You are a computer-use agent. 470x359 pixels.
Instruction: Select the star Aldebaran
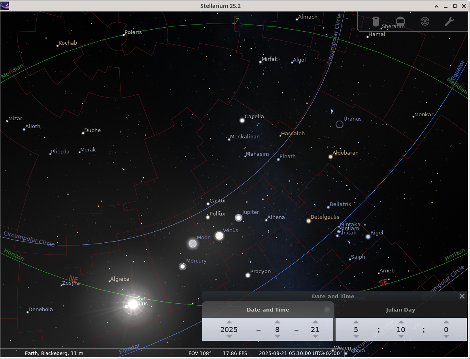click(330, 157)
